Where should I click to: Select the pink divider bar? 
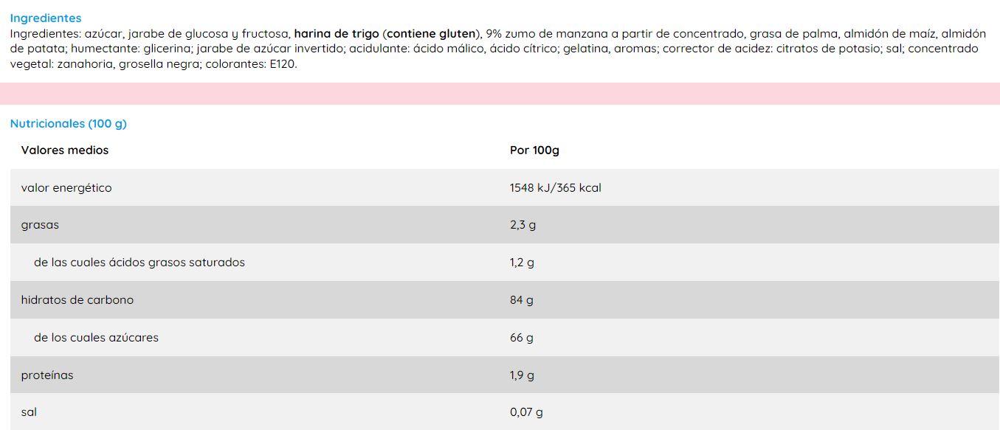coord(500,94)
